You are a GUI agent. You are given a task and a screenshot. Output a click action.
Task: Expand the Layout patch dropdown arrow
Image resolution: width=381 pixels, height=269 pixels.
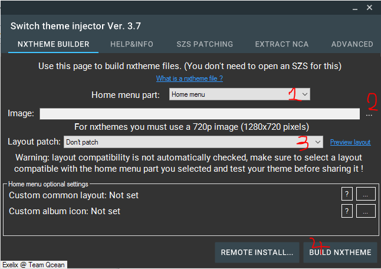[x=317, y=142]
